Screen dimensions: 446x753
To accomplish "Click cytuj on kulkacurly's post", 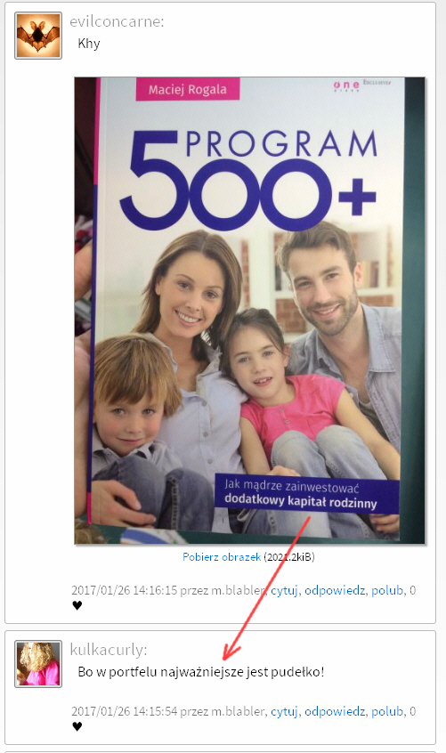I will [x=284, y=711].
